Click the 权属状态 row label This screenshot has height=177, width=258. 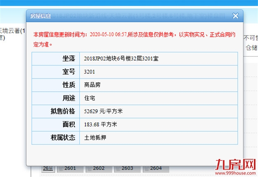tap(63, 138)
